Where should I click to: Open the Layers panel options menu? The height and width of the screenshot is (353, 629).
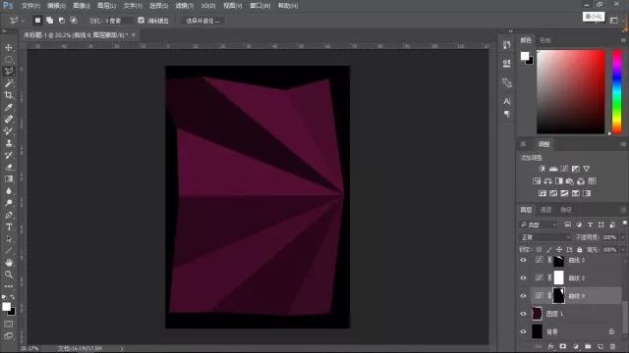623,209
